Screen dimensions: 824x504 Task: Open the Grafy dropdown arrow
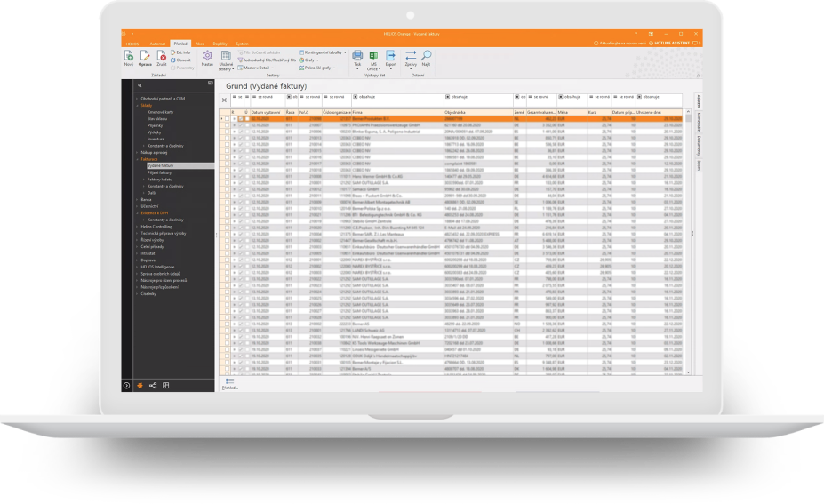317,60
